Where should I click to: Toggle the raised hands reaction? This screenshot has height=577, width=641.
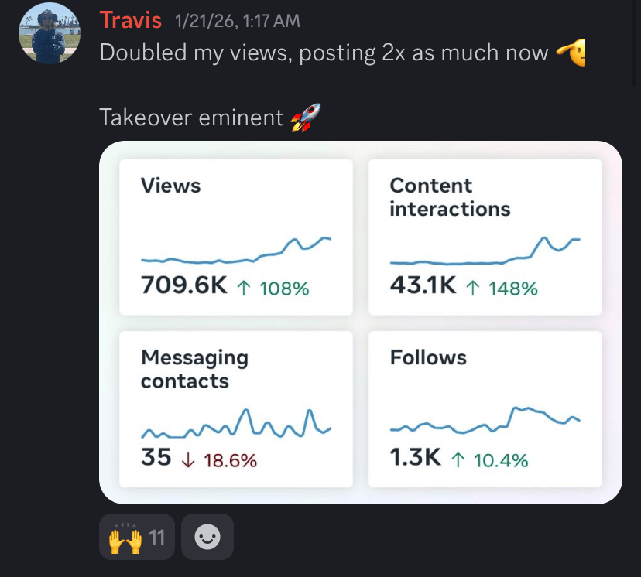click(136, 537)
